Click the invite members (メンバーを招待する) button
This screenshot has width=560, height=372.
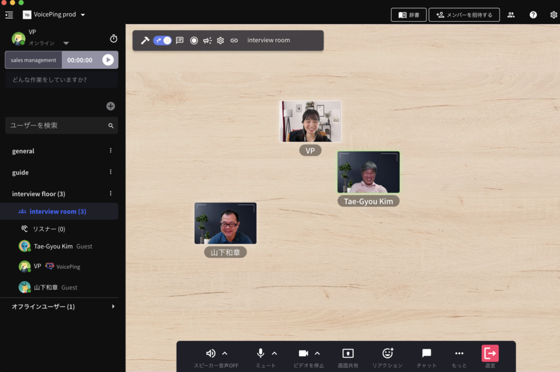click(464, 15)
